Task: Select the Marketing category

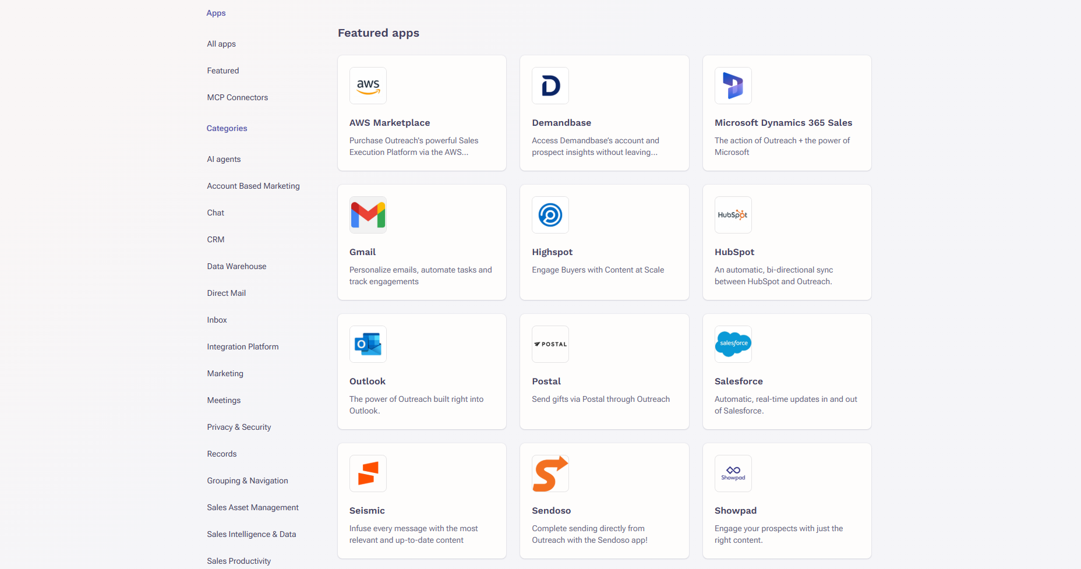Action: tap(225, 373)
